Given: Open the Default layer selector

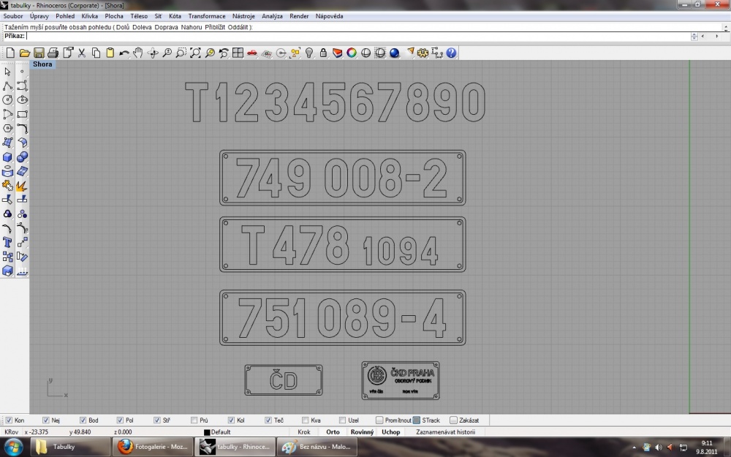Looking at the screenshot, I should point(217,432).
